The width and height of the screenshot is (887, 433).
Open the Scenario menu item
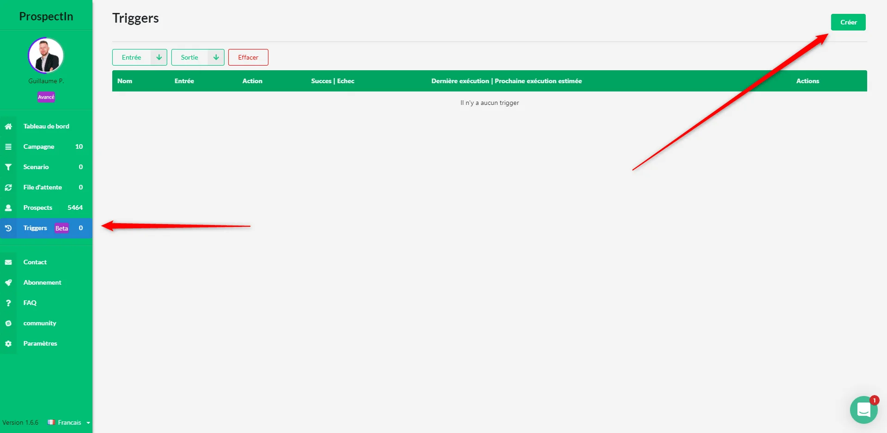(46, 167)
